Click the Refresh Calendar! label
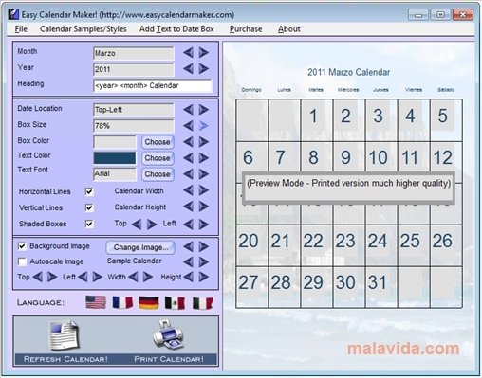482x378 pixels. click(65, 359)
